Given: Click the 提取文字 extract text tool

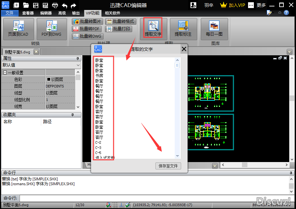Looking at the screenshot, I should click(153, 29).
